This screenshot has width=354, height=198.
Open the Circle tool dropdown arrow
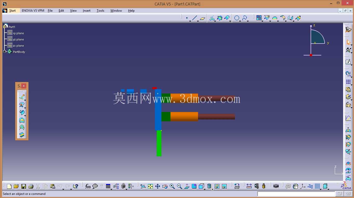(240, 21)
